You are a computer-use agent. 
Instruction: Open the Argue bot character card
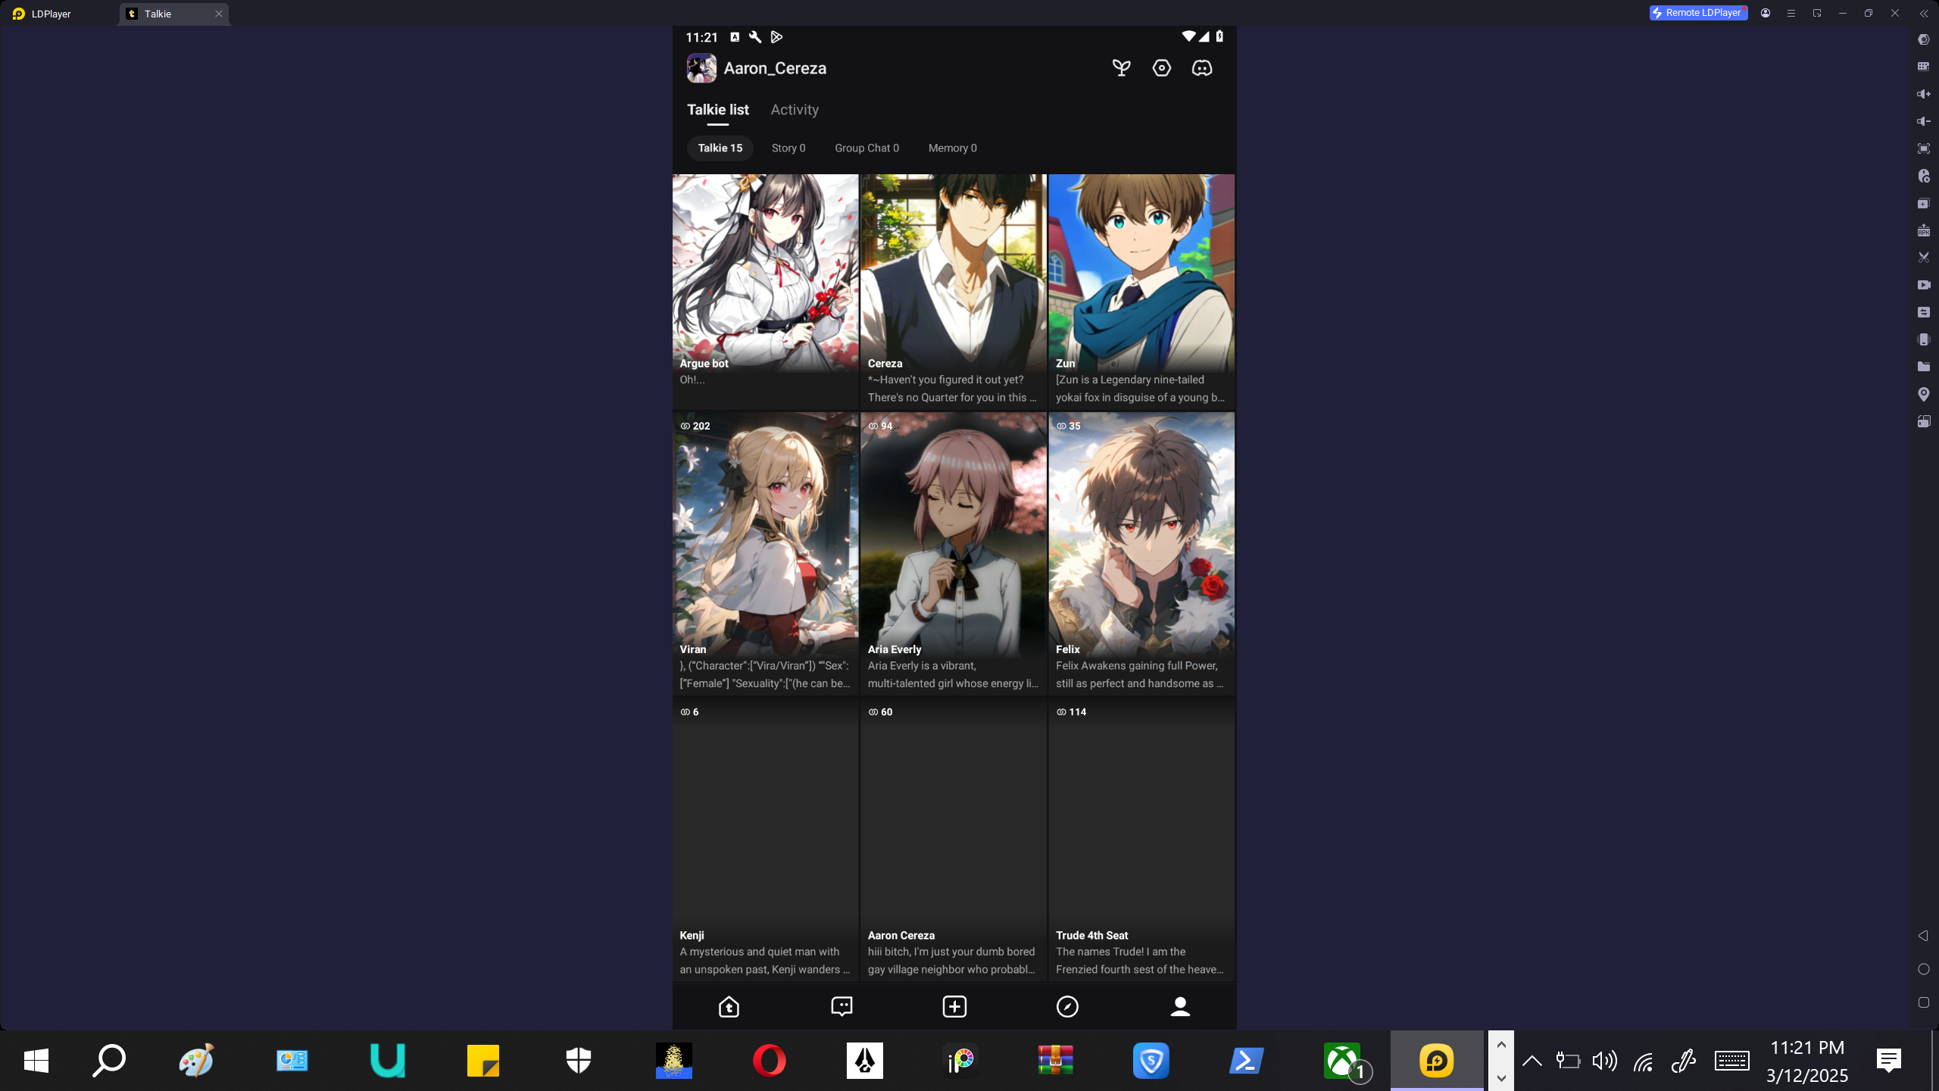(765, 291)
